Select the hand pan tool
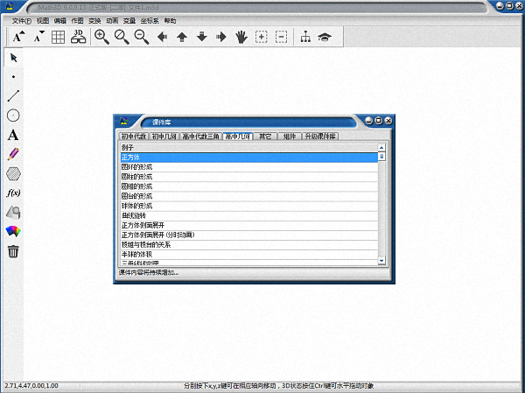525x393 pixels. point(241,37)
